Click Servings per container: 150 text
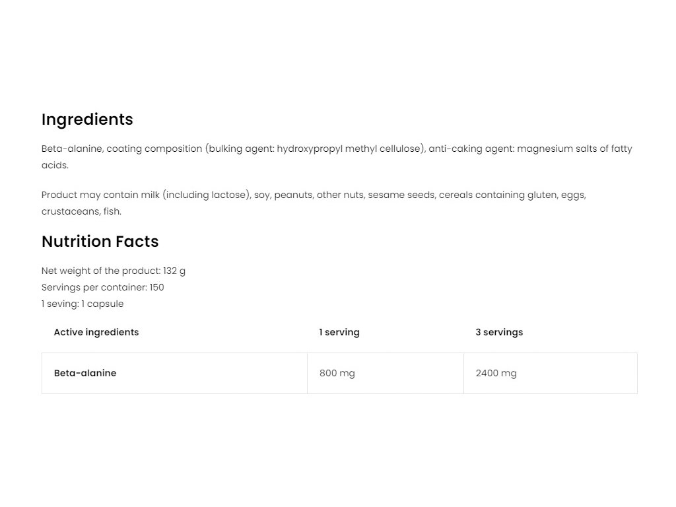The height and width of the screenshot is (507, 676). point(102,287)
